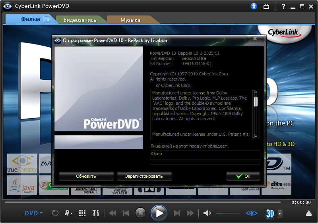Switch to the Фильм tab
Screen dimensions: 318x223
pyautogui.click(x=31, y=19)
